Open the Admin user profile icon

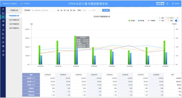tap(173, 4)
